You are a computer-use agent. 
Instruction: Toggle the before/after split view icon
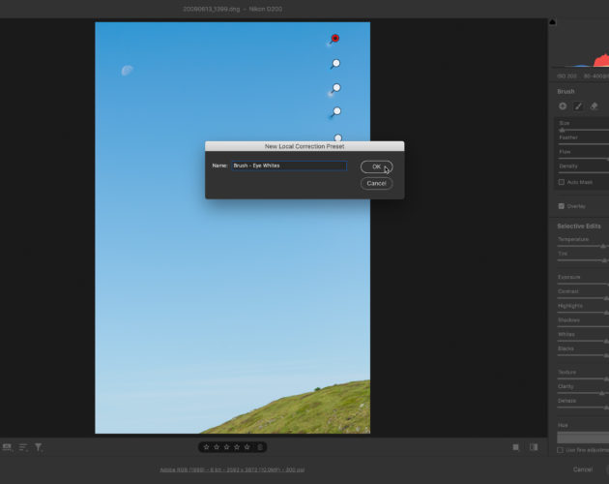click(534, 447)
